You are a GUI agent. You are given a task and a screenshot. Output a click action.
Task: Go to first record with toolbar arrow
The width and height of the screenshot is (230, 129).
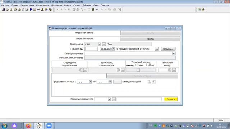tap(57, 10)
